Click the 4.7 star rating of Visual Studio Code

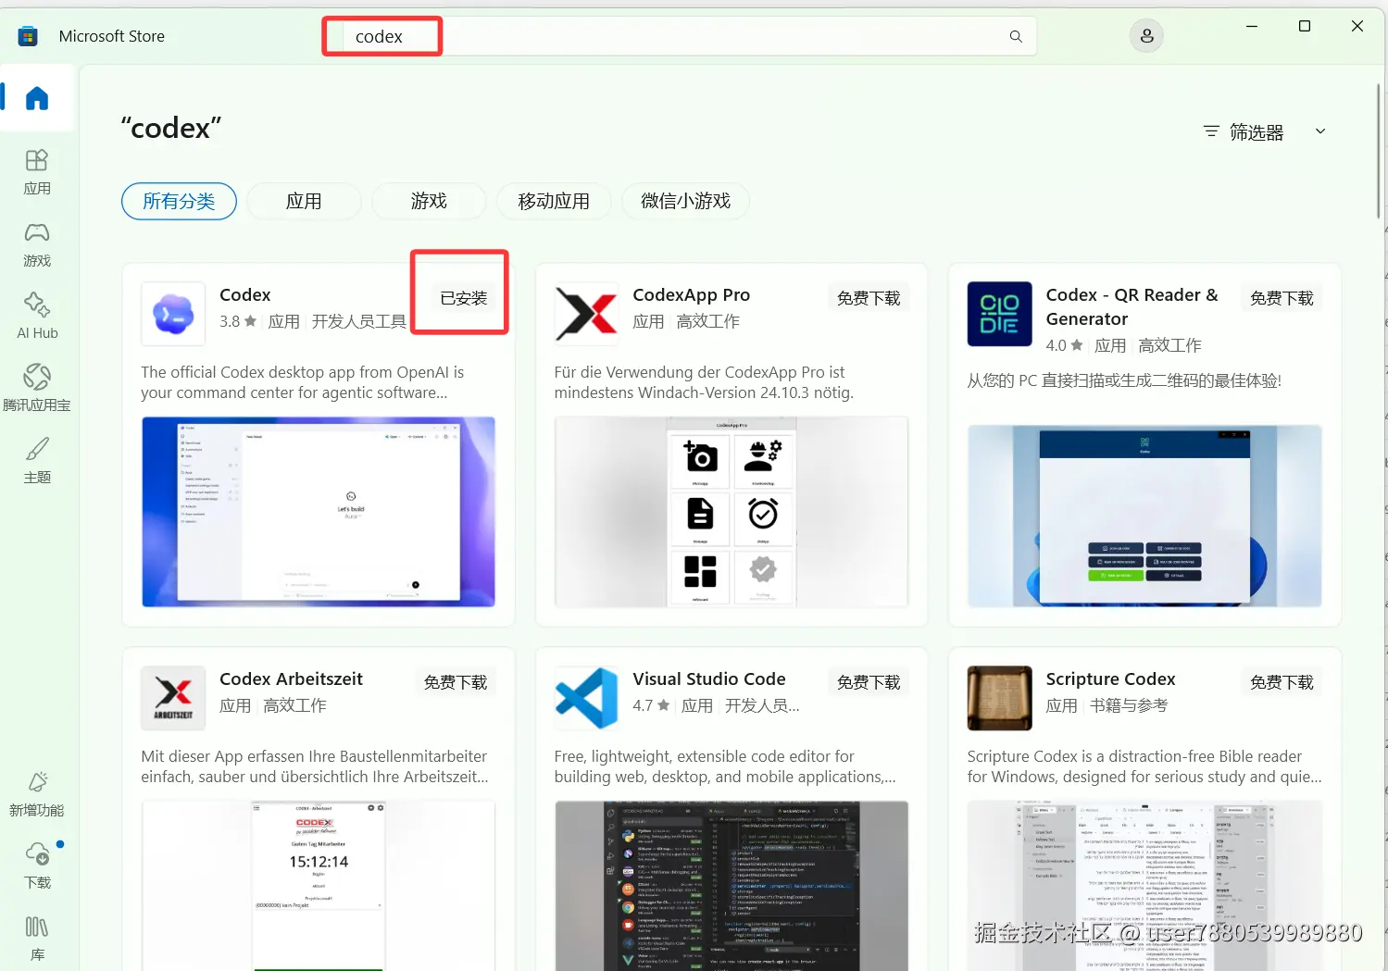651,705
